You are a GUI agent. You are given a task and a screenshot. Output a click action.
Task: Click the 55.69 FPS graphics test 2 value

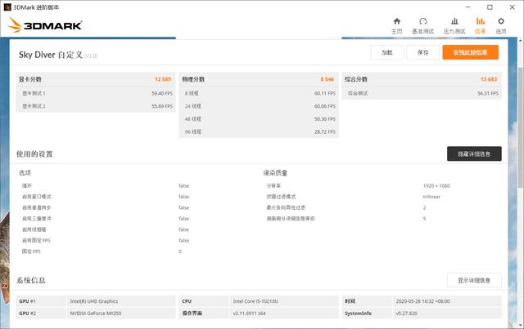coord(162,106)
